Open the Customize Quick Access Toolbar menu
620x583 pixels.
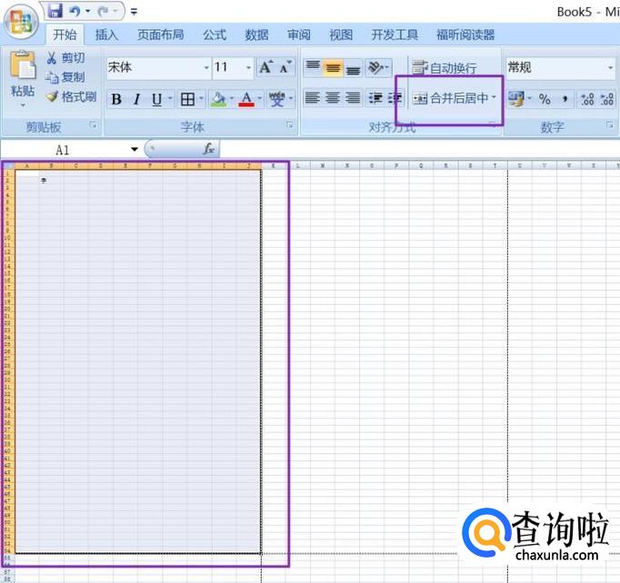[134, 12]
